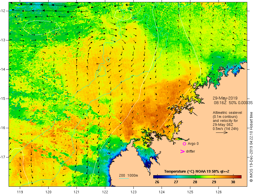Click the 0.5m/s velocity scale arrow

[x=222, y=132]
